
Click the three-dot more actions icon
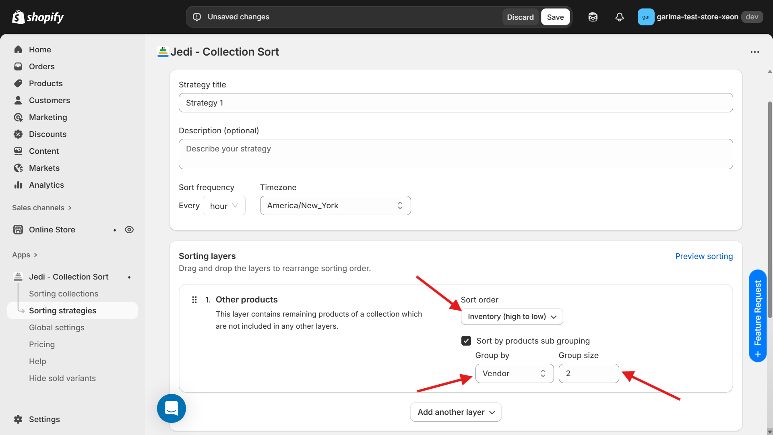[755, 52]
